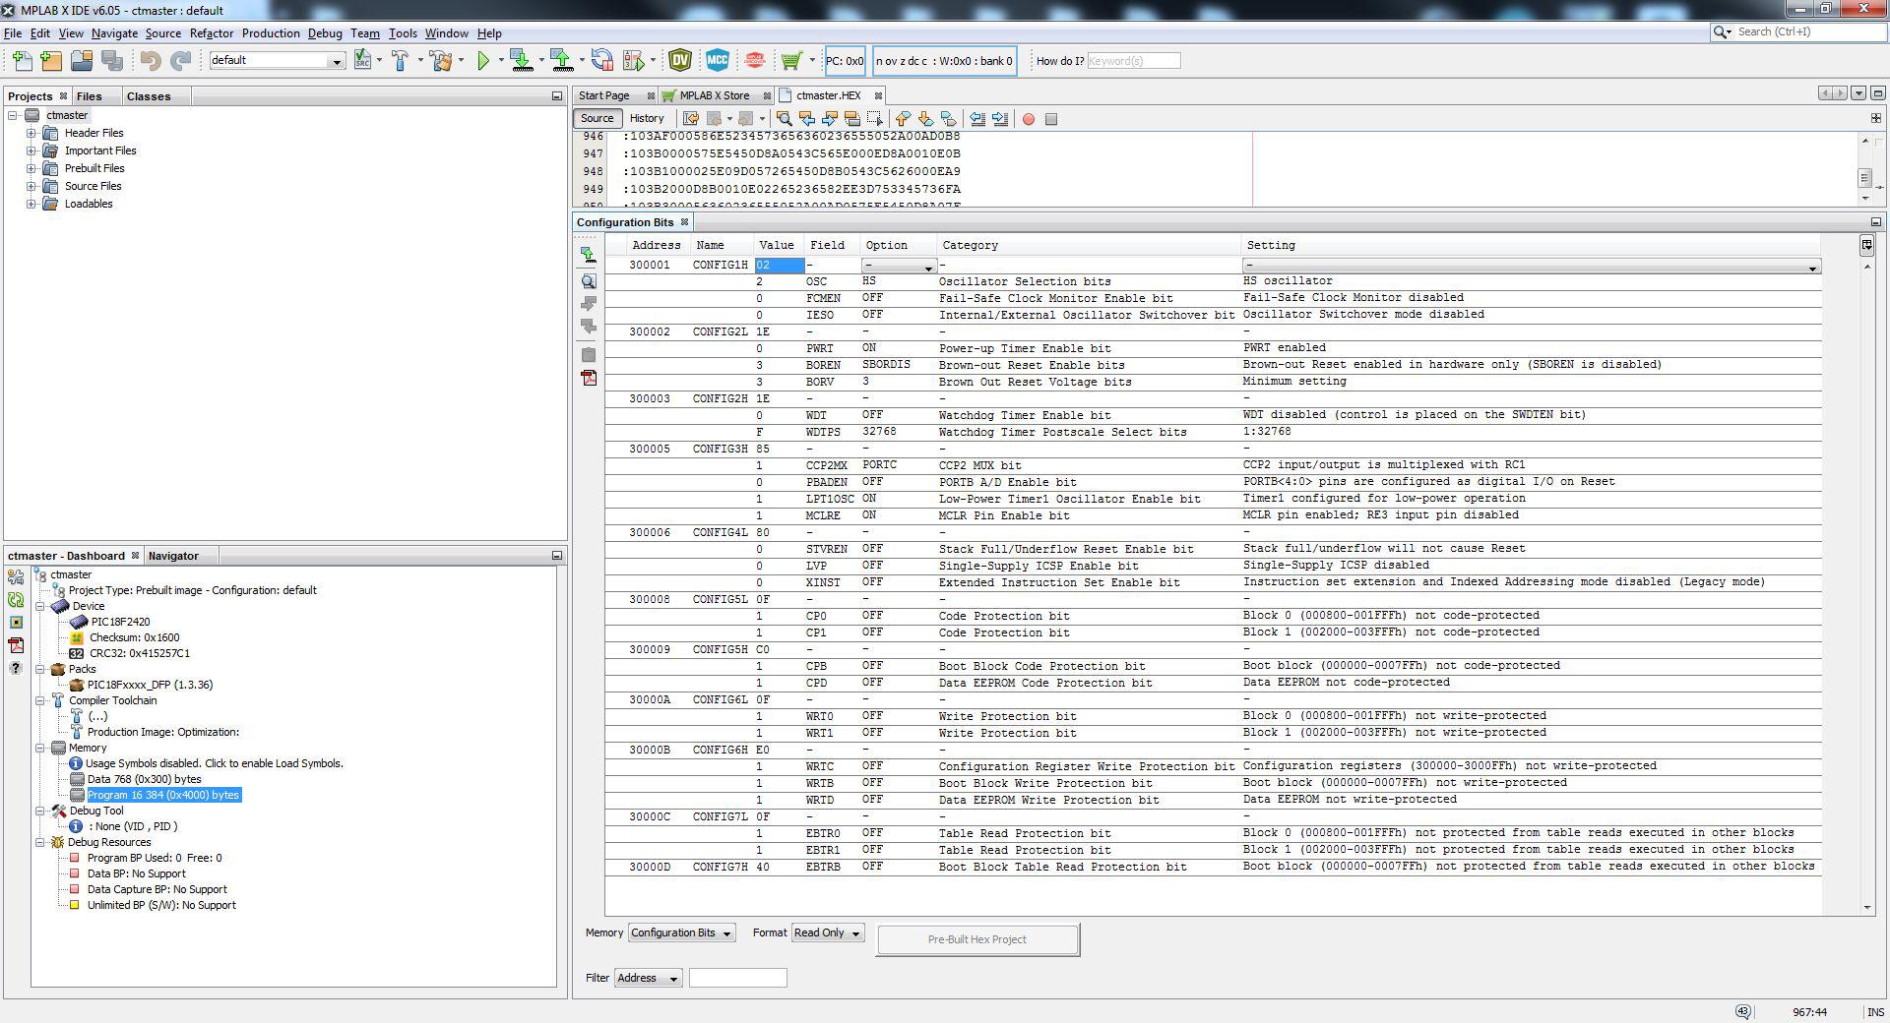Screen dimensions: 1890x1023
Task: Expand the Header Files folder
Action: (x=31, y=133)
